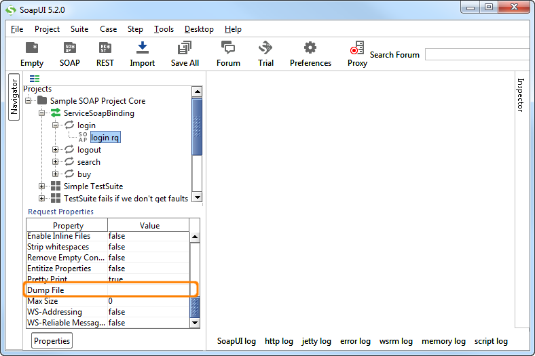Viewport: 535px width, 356px height.
Task: Select the login rq request
Action: click(x=105, y=137)
